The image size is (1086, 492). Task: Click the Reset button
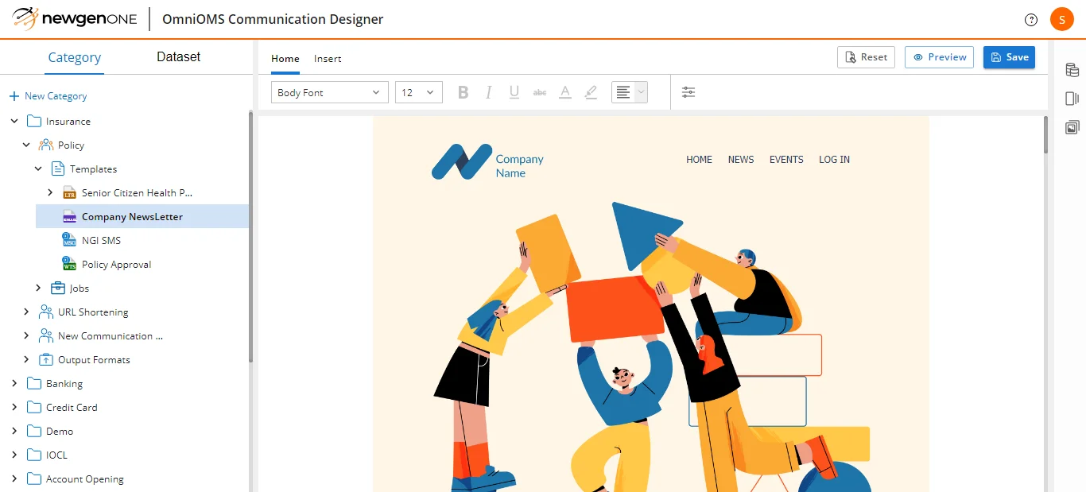866,57
